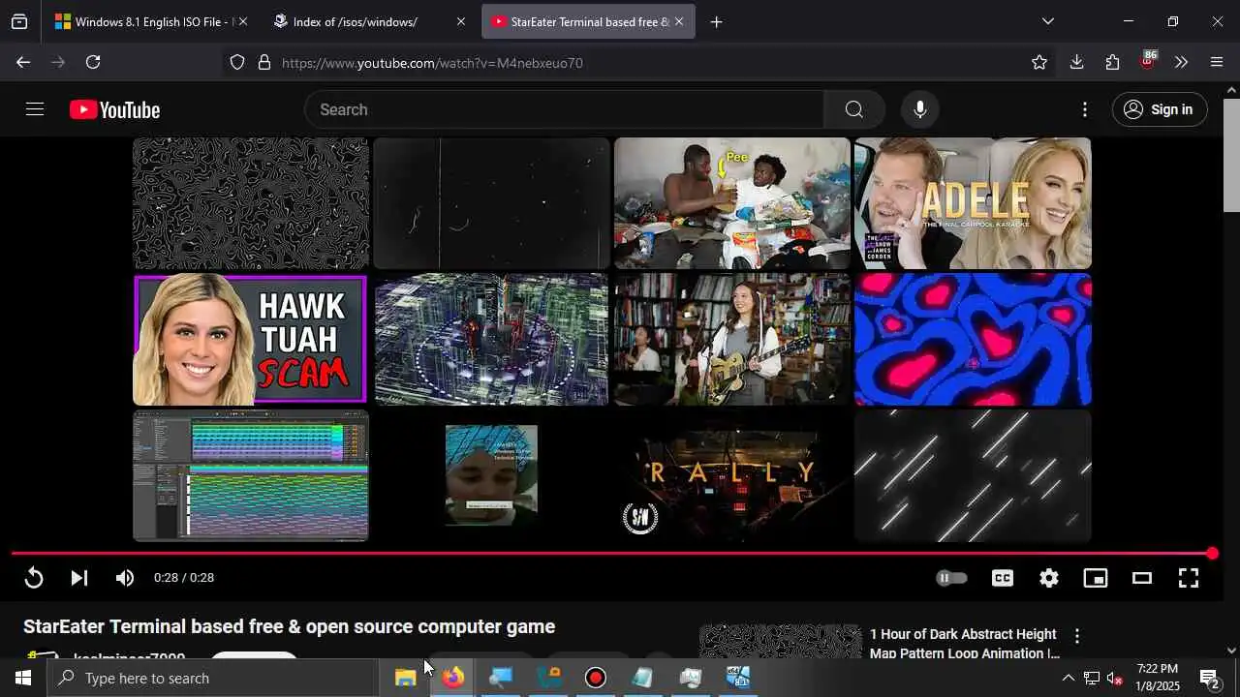Open the taskbar clock showing 7:22 PM
1240x697 pixels.
1158,678
